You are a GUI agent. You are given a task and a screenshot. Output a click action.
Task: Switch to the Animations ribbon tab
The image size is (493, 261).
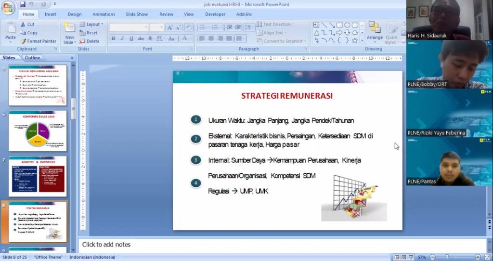tap(104, 14)
